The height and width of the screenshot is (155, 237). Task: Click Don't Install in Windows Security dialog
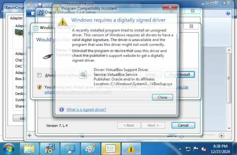[179, 75]
